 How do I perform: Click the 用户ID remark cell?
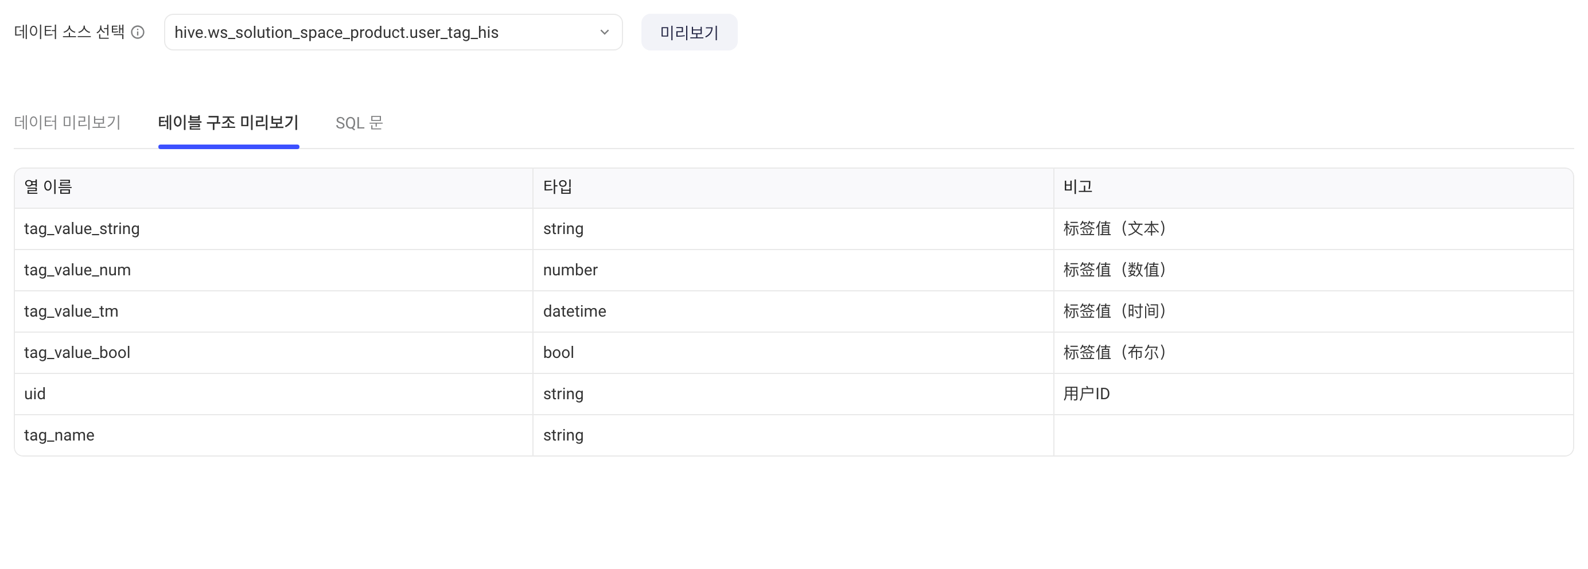point(1313,394)
